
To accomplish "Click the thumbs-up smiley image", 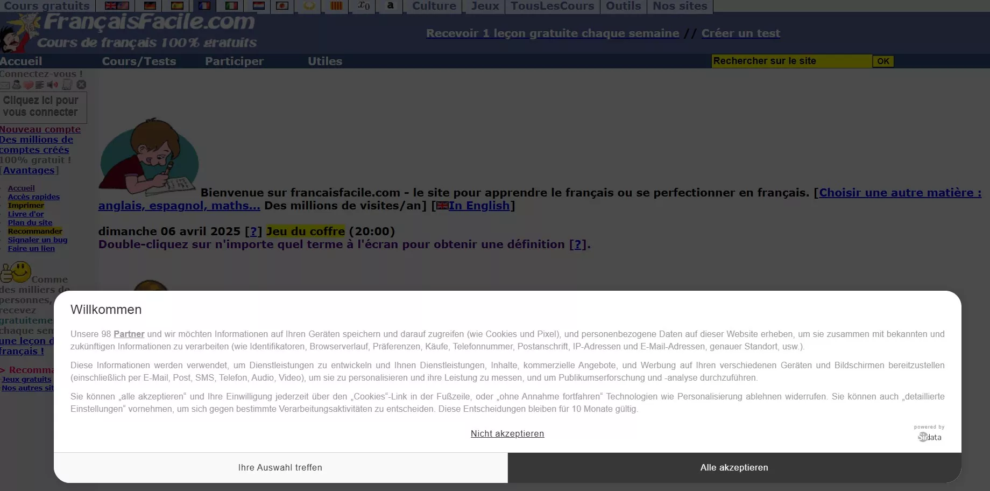I will point(16,272).
